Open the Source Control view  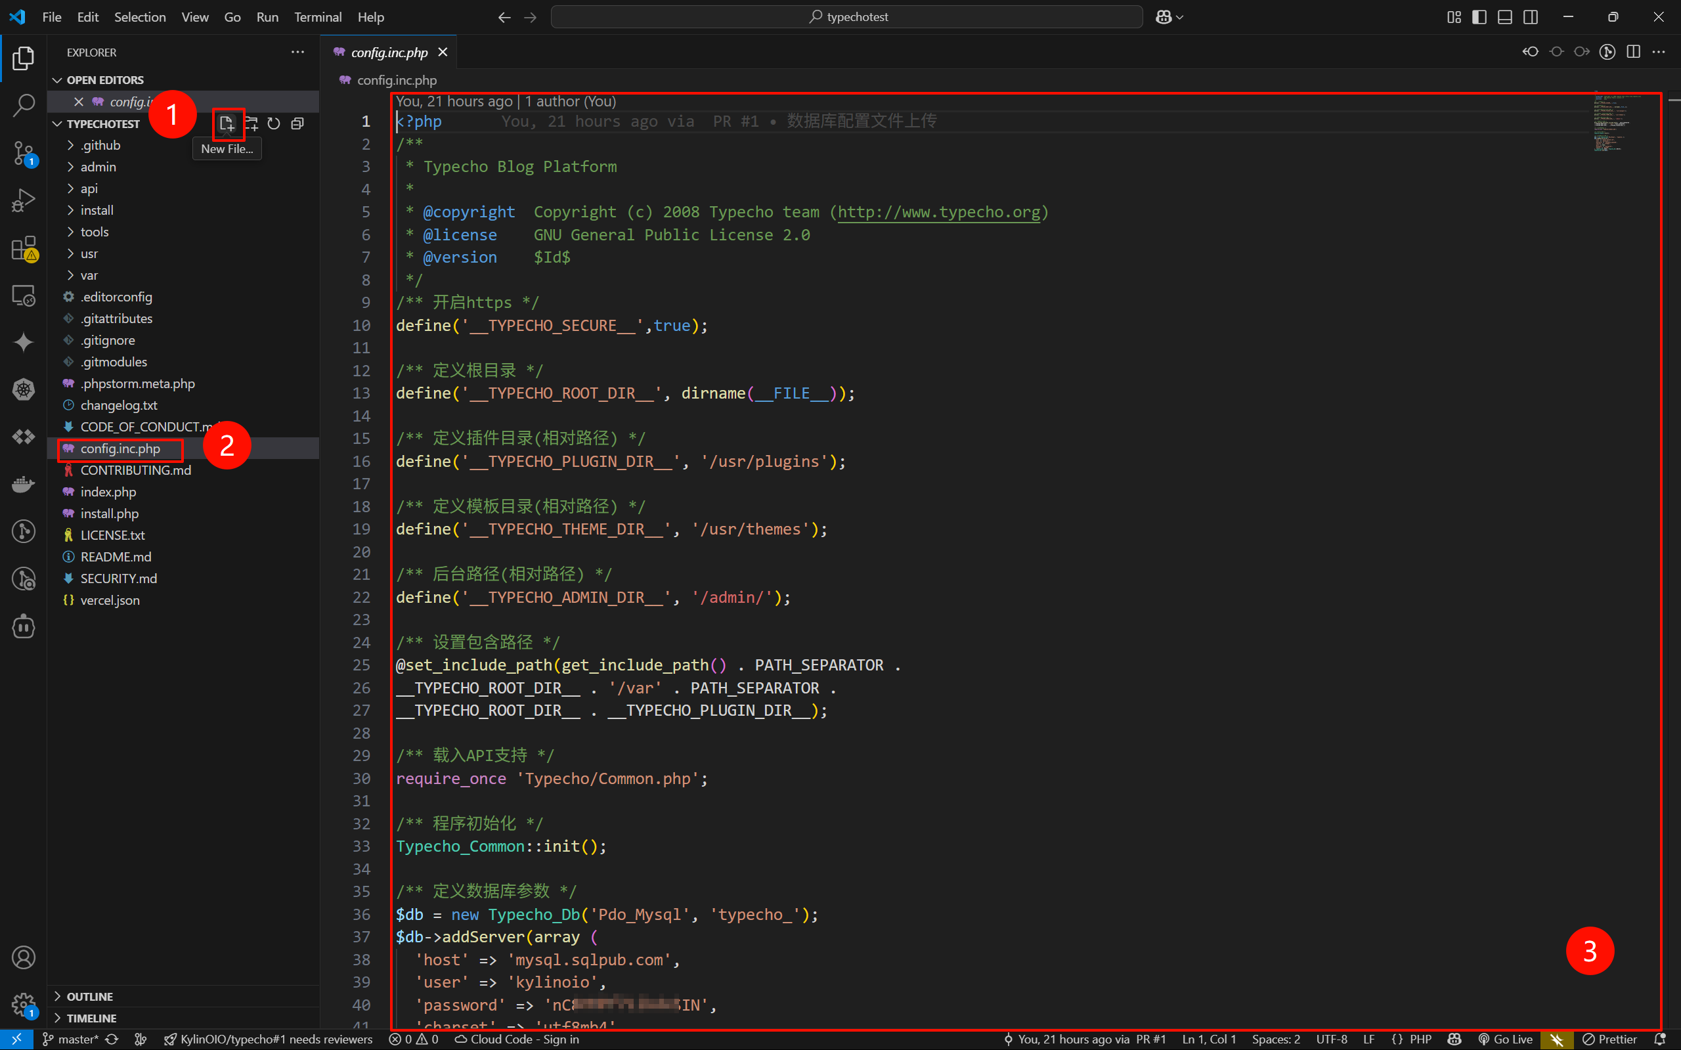point(24,153)
